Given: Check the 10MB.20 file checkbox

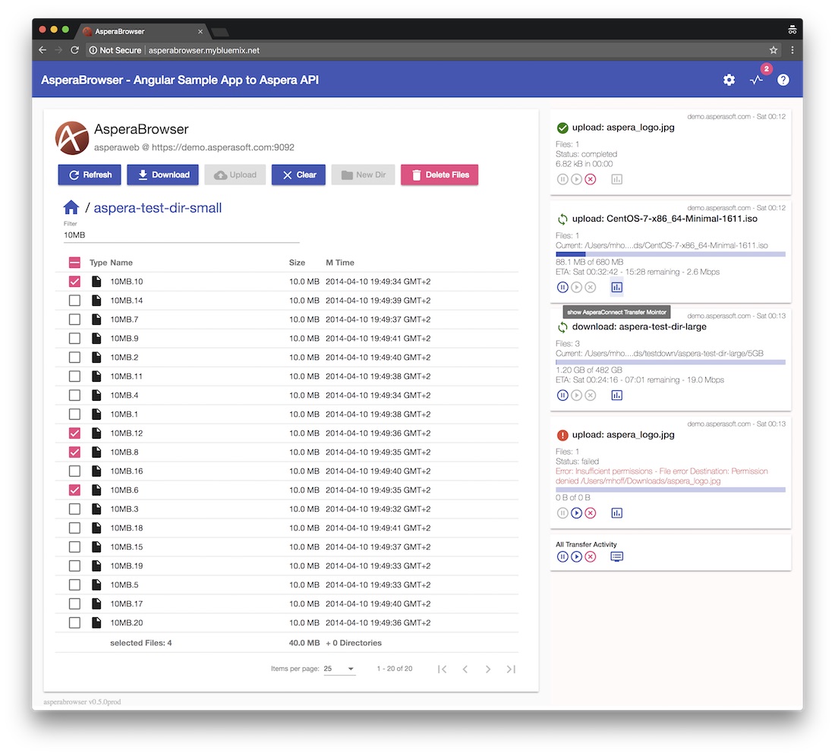Looking at the screenshot, I should point(74,622).
